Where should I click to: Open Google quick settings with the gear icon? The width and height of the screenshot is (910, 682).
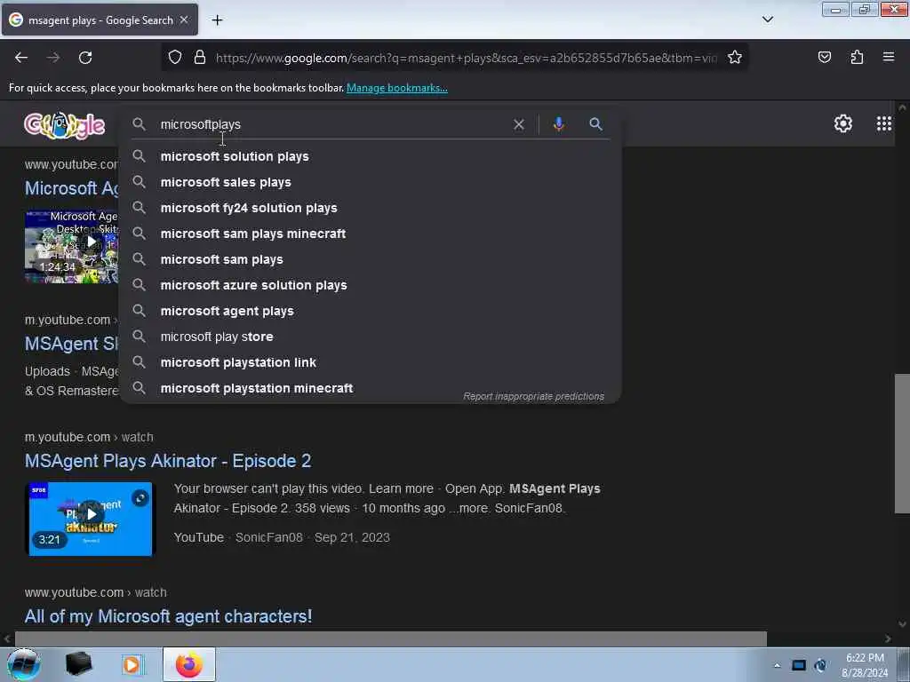(842, 123)
